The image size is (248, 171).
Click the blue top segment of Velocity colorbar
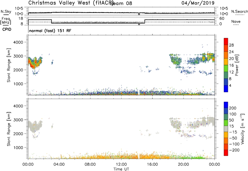point(226,105)
